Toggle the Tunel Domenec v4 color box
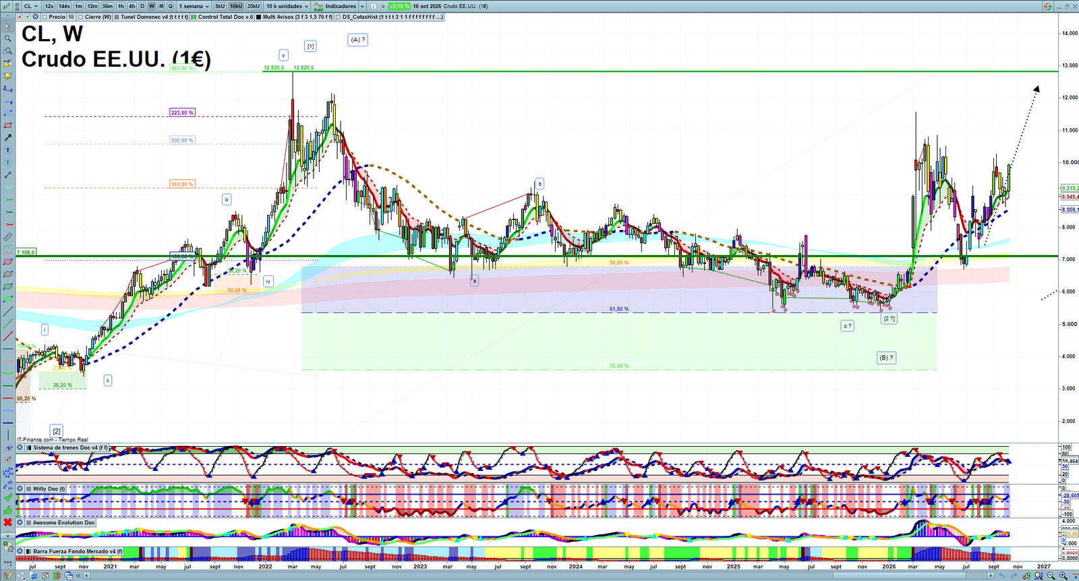The image size is (1079, 581). [117, 17]
